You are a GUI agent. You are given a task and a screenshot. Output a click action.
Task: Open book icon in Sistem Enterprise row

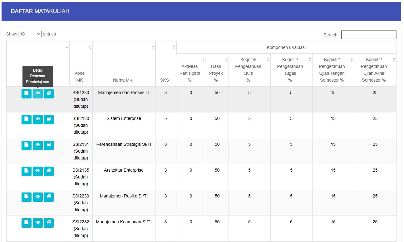49,120
